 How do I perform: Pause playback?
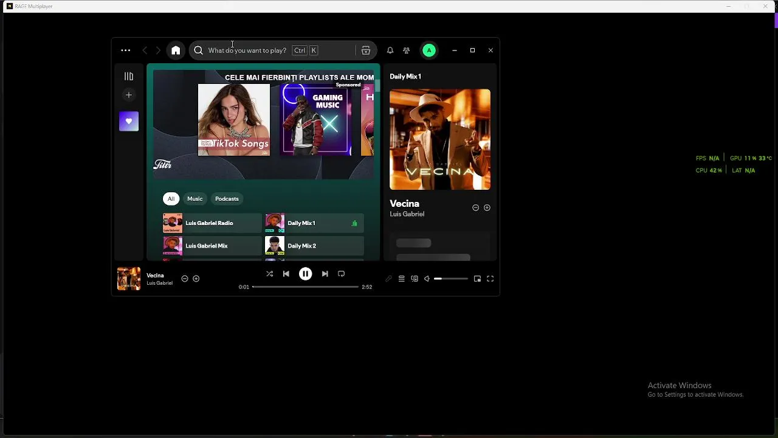point(305,274)
